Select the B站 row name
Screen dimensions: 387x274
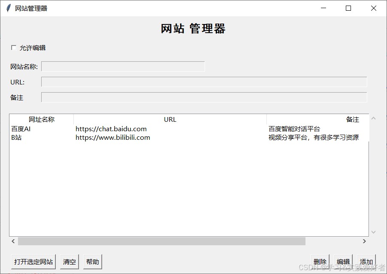[16, 137]
